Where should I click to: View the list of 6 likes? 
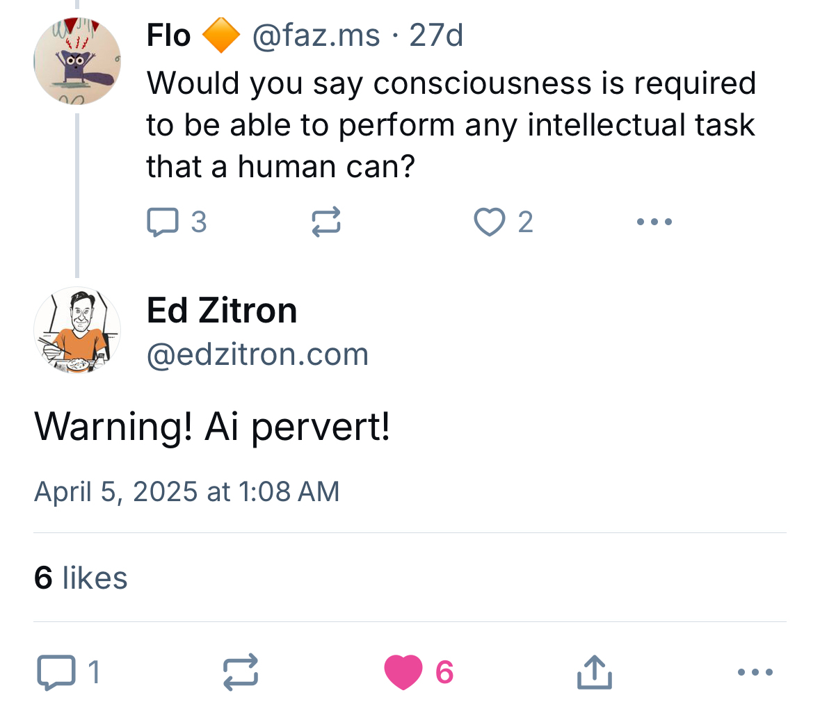tap(81, 578)
